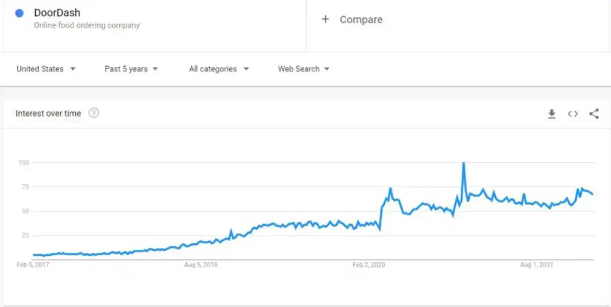Click the Aug 1, 2021 axis label
Image resolution: width=611 pixels, height=307 pixels.
coord(536,265)
